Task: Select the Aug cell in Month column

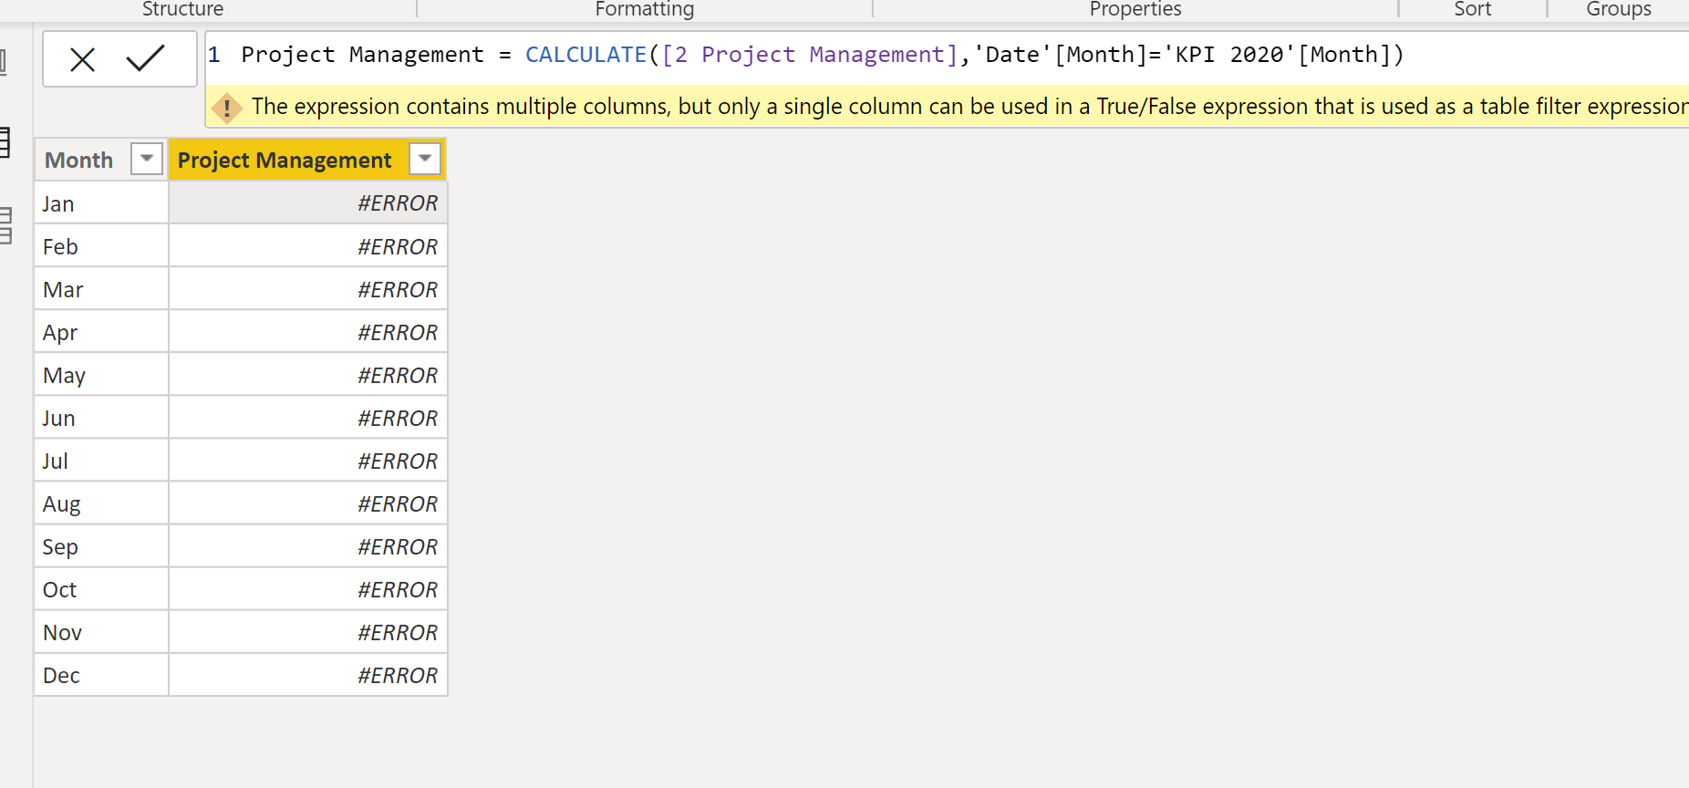Action: (x=101, y=503)
